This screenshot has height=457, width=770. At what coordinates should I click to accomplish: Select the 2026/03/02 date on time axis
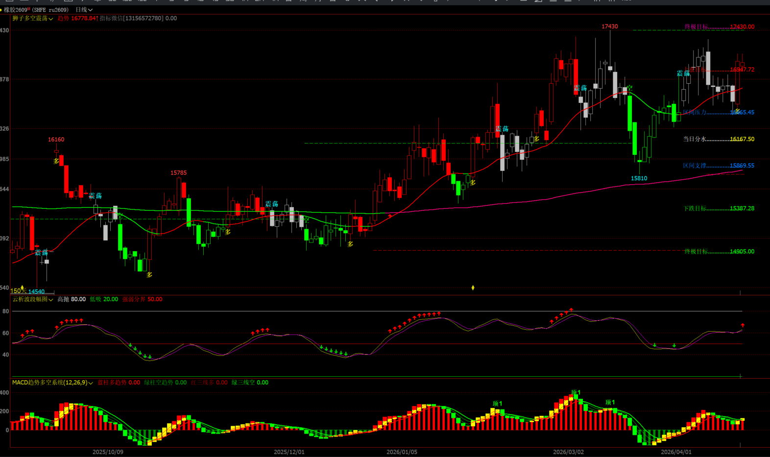click(x=568, y=452)
